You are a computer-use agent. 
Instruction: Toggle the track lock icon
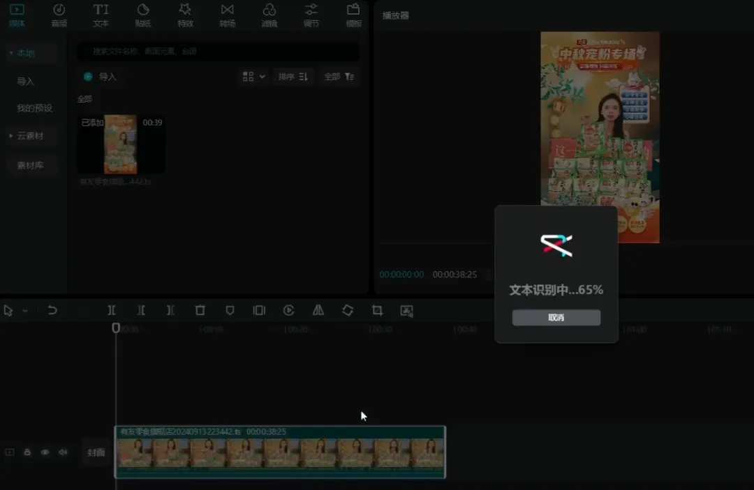click(x=27, y=452)
